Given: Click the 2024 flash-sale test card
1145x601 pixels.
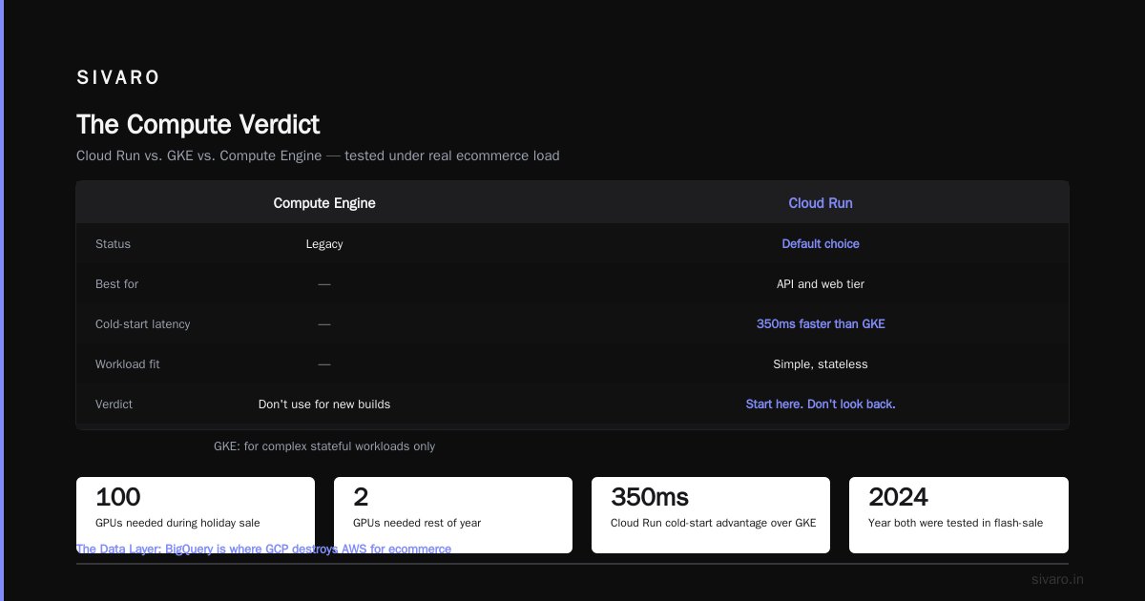Looking at the screenshot, I should (959, 515).
